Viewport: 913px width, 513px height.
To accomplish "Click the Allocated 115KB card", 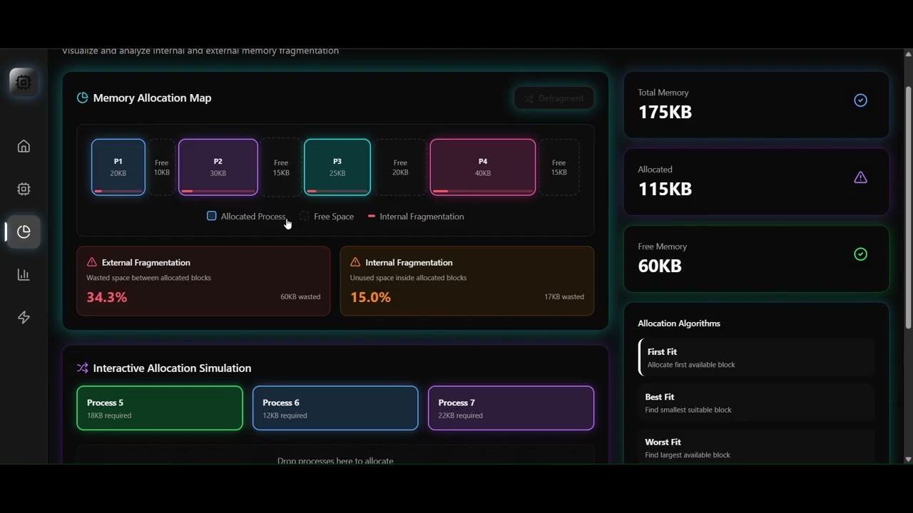I will (x=757, y=182).
